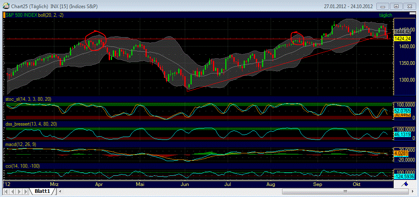Select the cci(14, 100, -100) indicator label
Viewport: 419px width, 197px height.
[23, 166]
